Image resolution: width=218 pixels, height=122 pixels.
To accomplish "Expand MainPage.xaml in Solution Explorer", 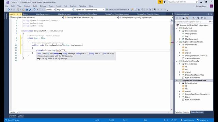I will 180,39.
